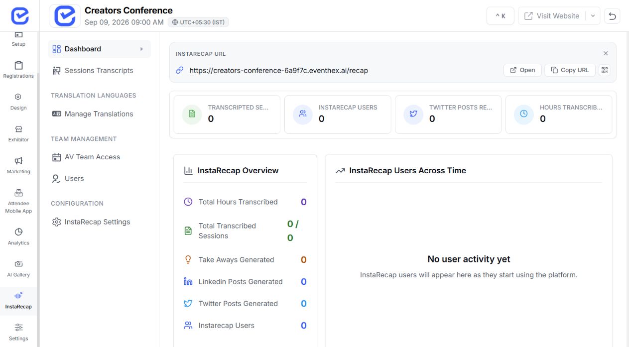
Task: Click the Open URL button
Action: click(522, 70)
